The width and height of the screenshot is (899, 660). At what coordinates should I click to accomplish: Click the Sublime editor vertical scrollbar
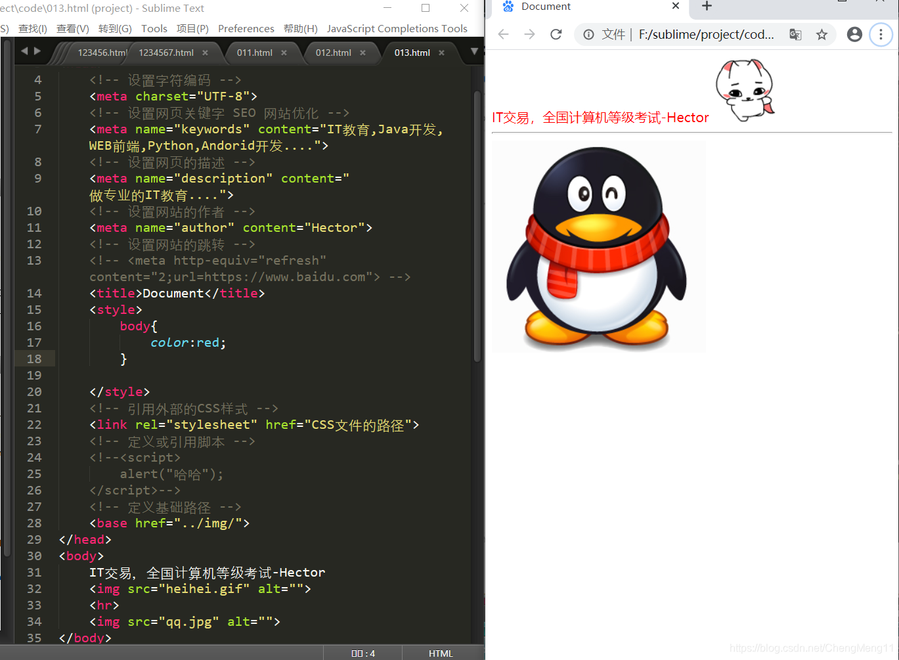pos(477,227)
